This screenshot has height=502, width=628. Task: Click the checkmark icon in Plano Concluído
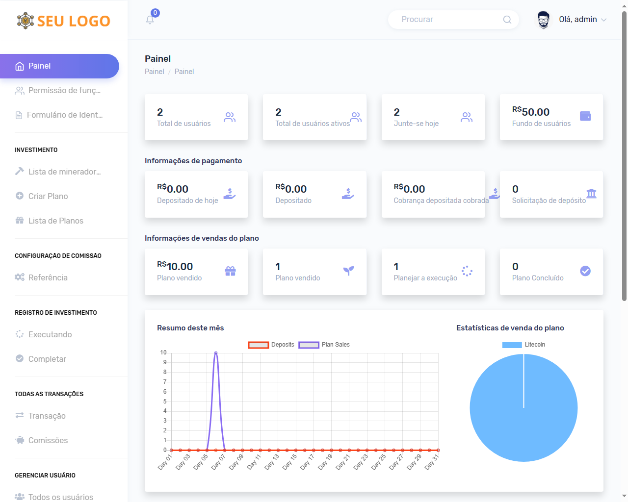585,271
